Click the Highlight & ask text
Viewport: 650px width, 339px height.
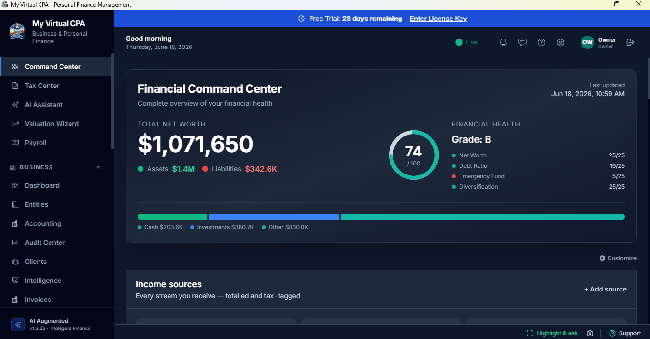(557, 333)
